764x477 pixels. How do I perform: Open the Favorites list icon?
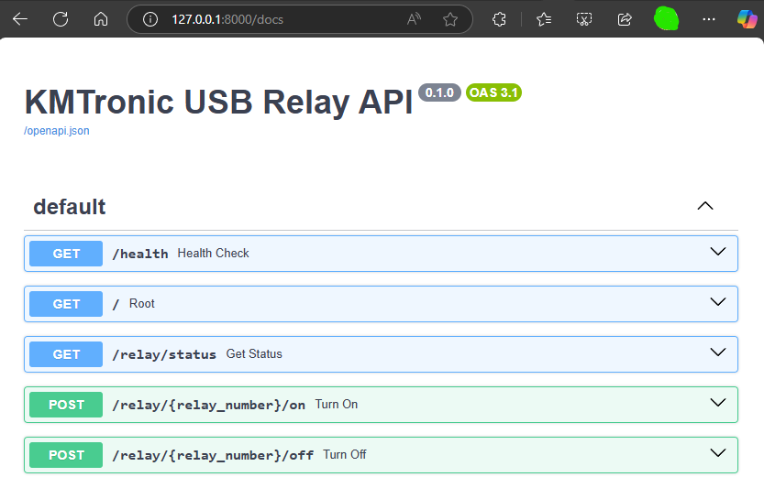544,19
